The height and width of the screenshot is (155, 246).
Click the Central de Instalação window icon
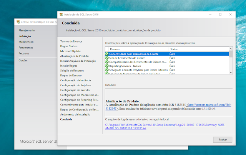point(18,22)
